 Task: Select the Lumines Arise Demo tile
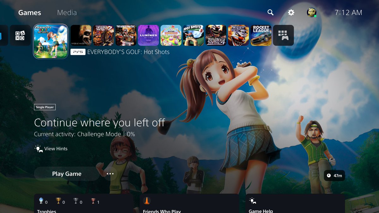click(148, 35)
